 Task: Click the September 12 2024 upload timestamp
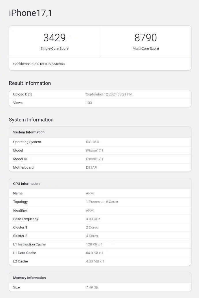(109, 94)
